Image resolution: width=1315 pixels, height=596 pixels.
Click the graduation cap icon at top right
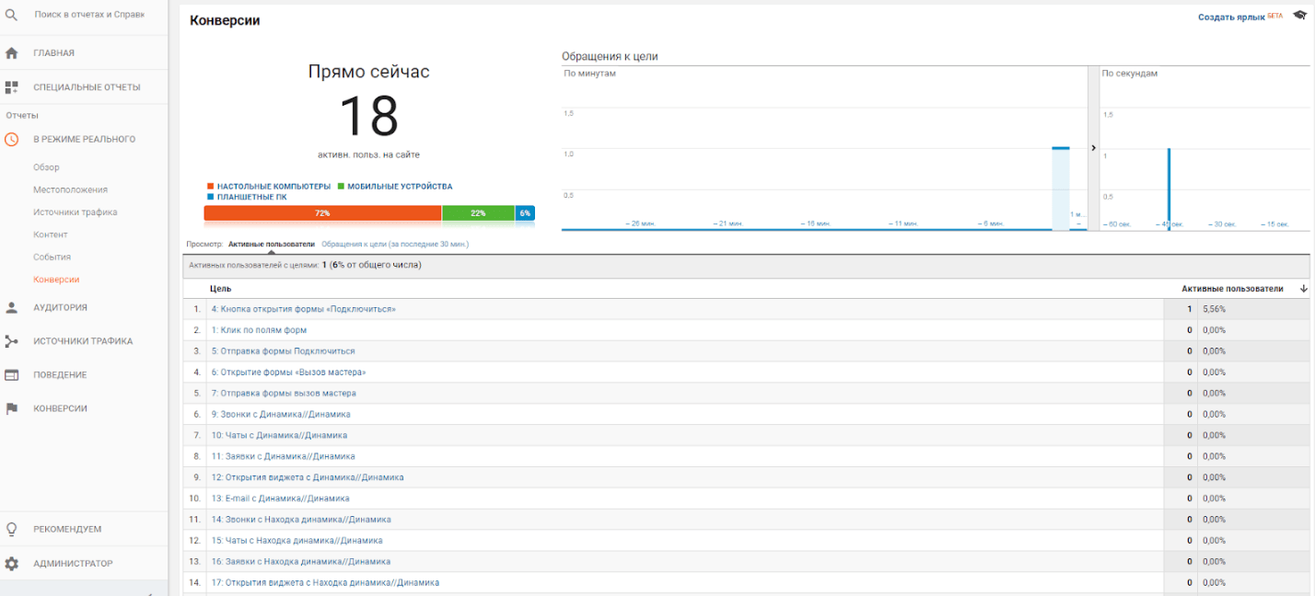click(1299, 17)
